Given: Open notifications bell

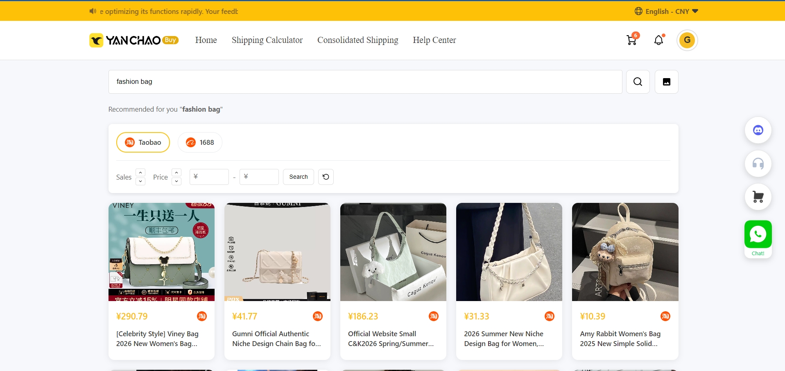Looking at the screenshot, I should click(x=658, y=40).
